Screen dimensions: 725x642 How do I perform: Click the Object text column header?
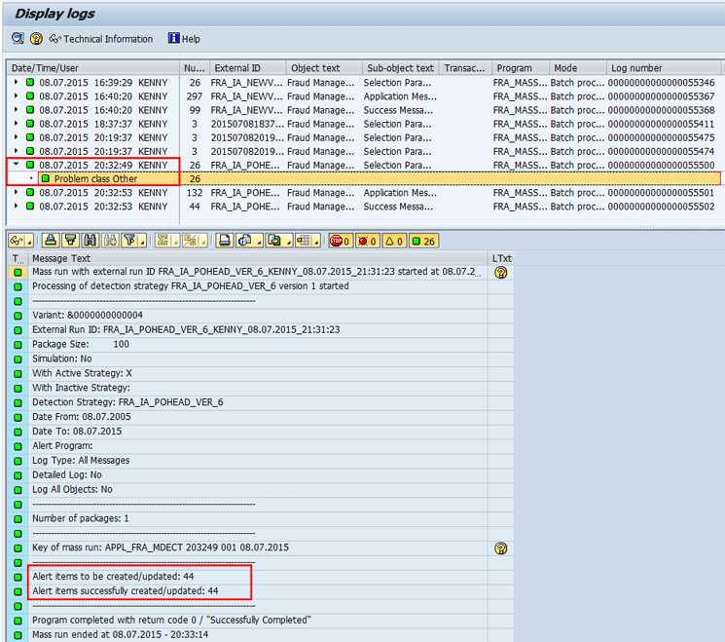pyautogui.click(x=324, y=68)
